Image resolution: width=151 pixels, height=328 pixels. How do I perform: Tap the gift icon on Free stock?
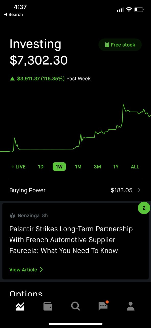(107, 45)
